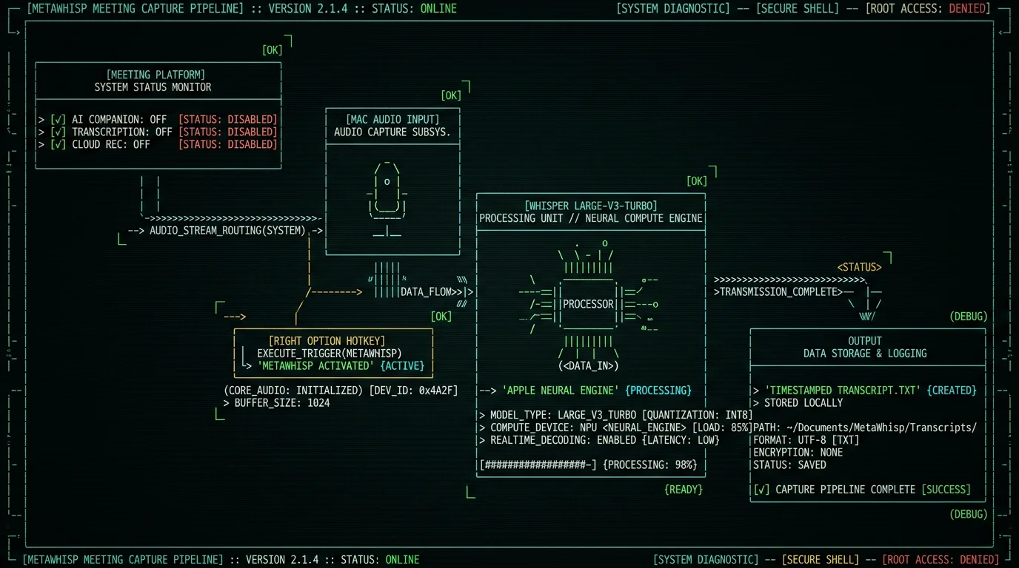This screenshot has width=1019, height=568.
Task: Select [SECURE SHELL] in the bottom footer
Action: [821, 560]
